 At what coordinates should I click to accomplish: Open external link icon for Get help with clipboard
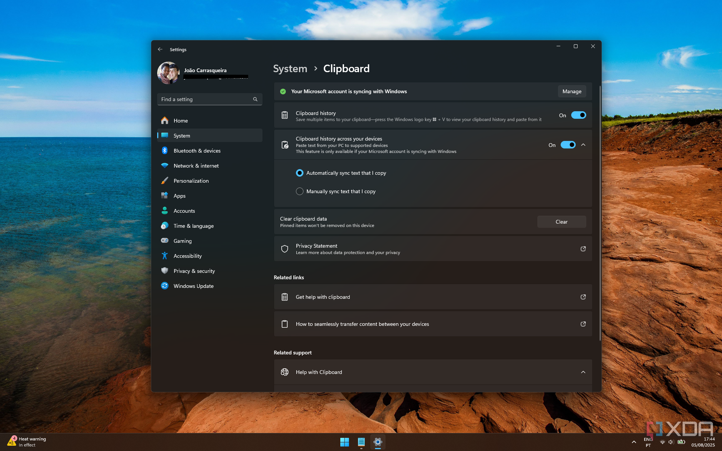(583, 297)
